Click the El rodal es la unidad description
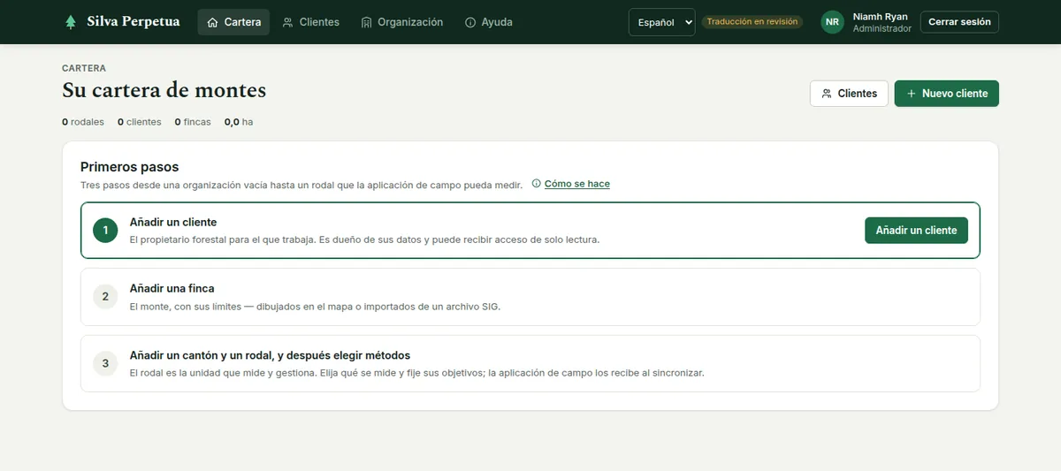Image resolution: width=1061 pixels, height=471 pixels. click(x=416, y=373)
